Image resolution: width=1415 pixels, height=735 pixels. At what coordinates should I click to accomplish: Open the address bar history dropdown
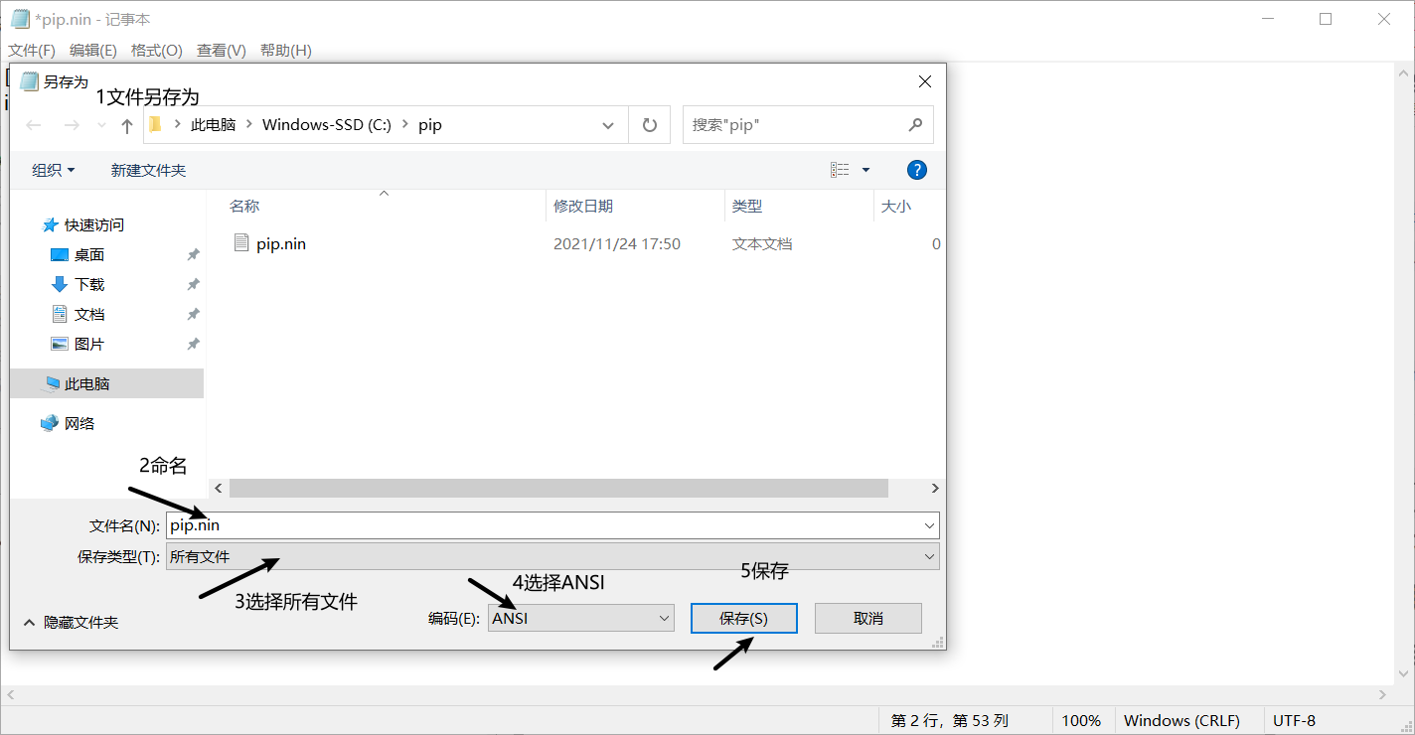(x=609, y=125)
